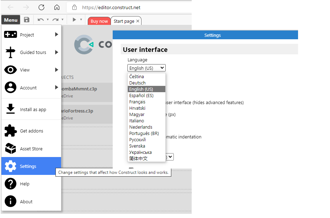The height and width of the screenshot is (218, 330).
Task: Open the Redo history dropdown arrow
Action: tap(62, 20)
